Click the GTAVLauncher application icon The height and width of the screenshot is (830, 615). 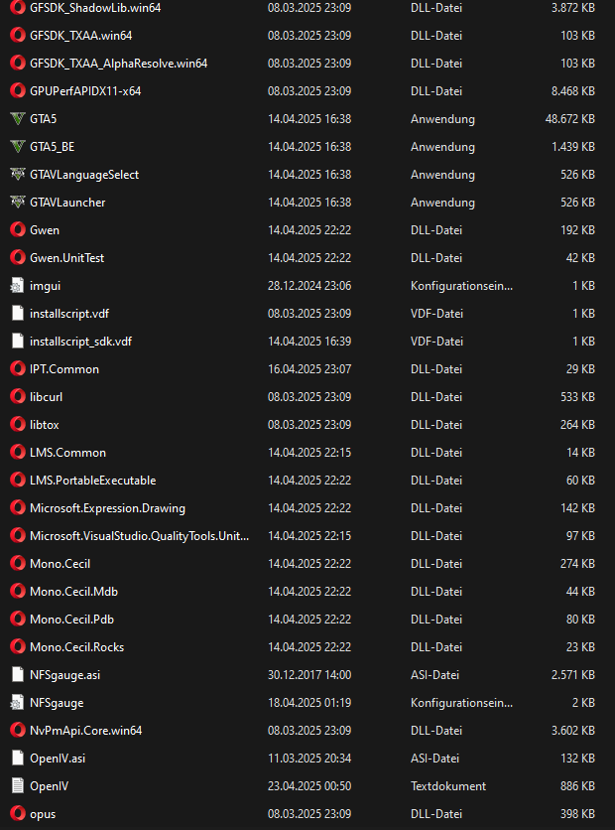17,203
